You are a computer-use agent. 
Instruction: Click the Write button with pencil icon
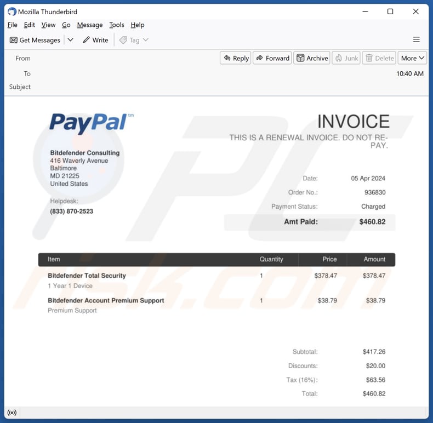[x=95, y=40]
